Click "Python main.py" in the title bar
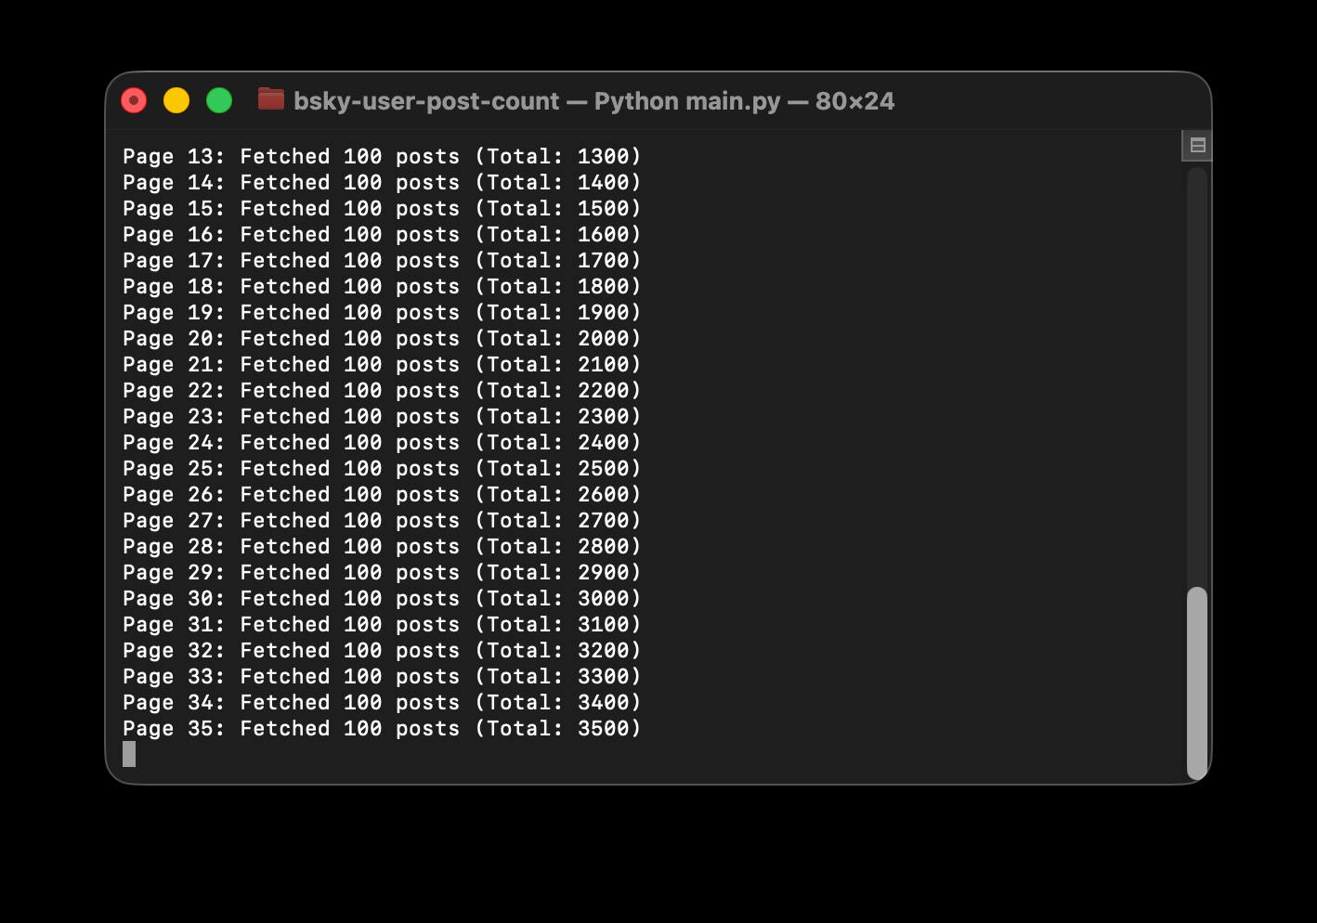This screenshot has height=923, width=1317. coord(687,101)
